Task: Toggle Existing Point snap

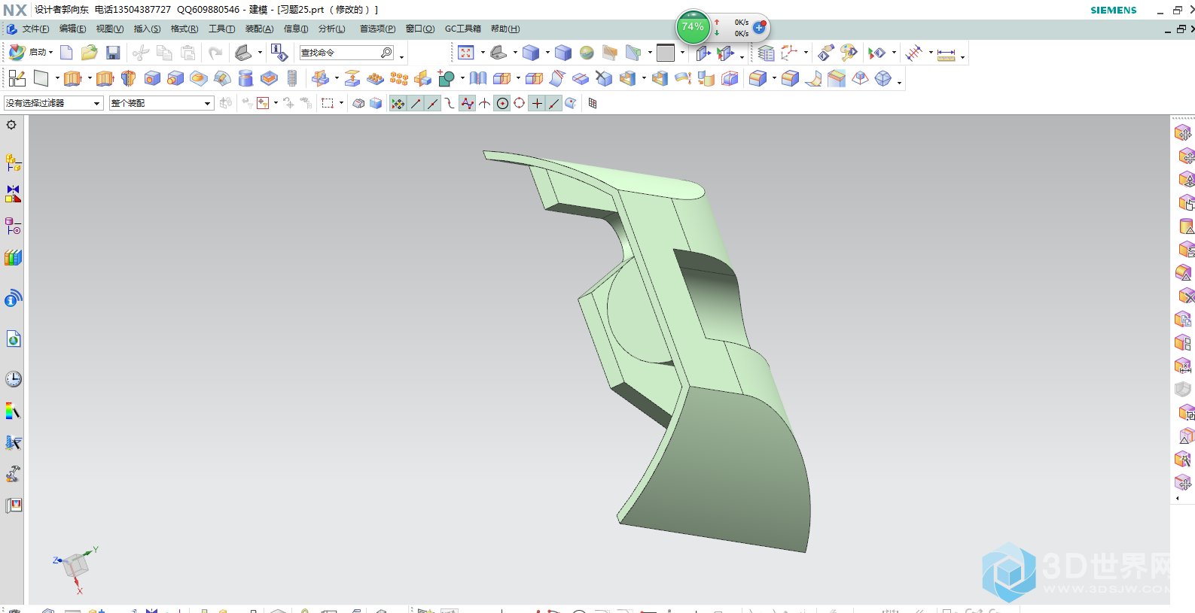Action: tap(537, 103)
